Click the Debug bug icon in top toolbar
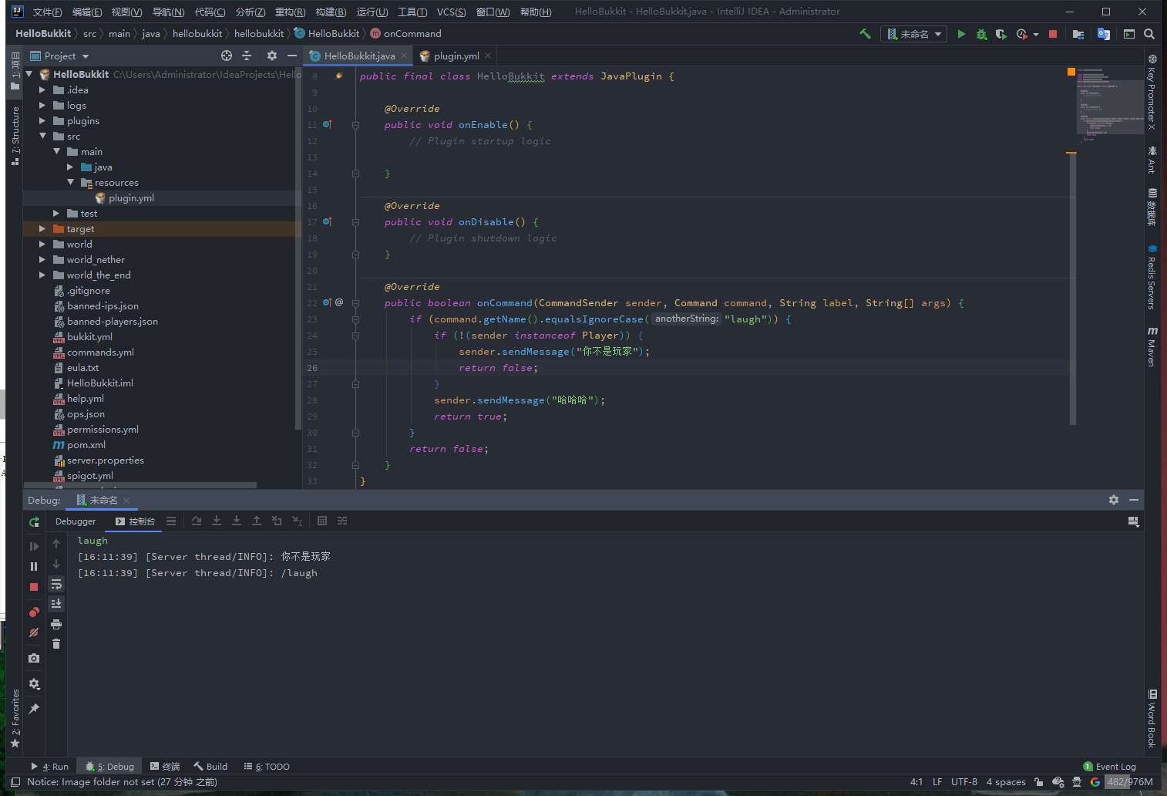The image size is (1167, 796). [981, 34]
